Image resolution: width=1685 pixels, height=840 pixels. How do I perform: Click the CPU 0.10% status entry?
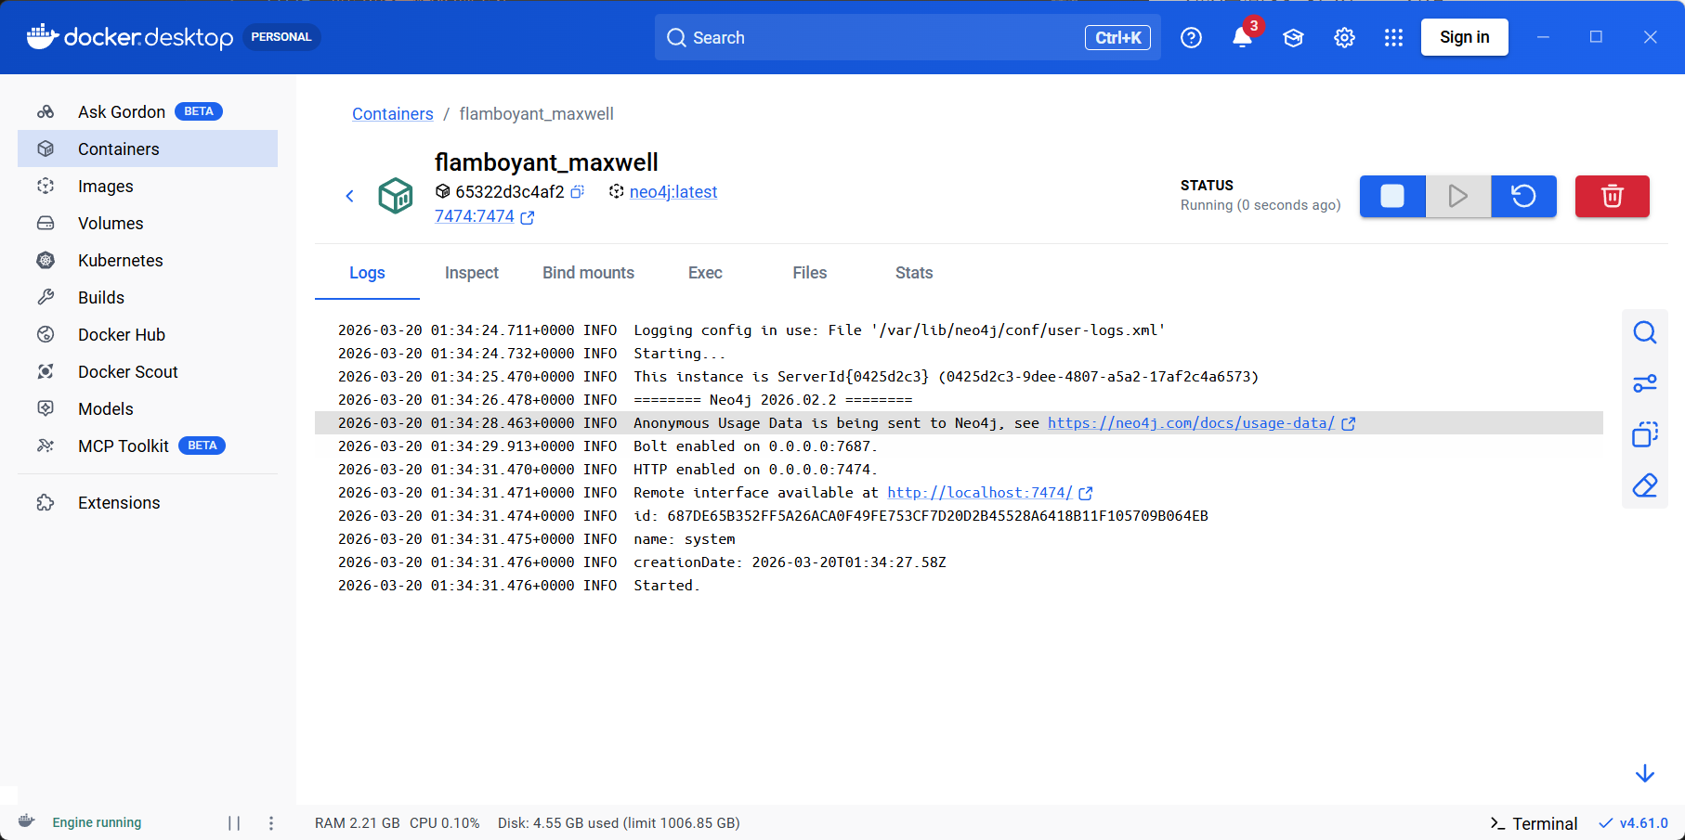pos(445,823)
